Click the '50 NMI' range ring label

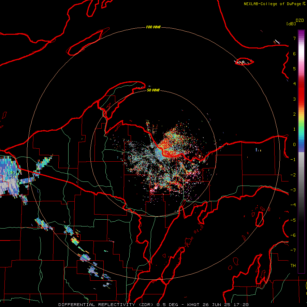pyautogui.click(x=153, y=90)
